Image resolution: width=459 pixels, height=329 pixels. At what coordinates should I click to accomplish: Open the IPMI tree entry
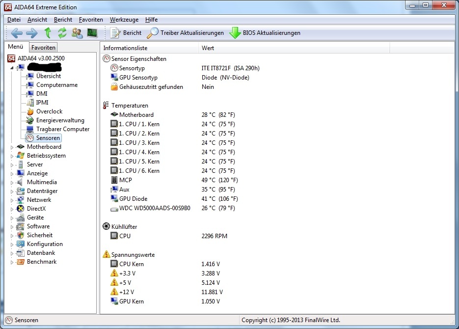coord(42,103)
